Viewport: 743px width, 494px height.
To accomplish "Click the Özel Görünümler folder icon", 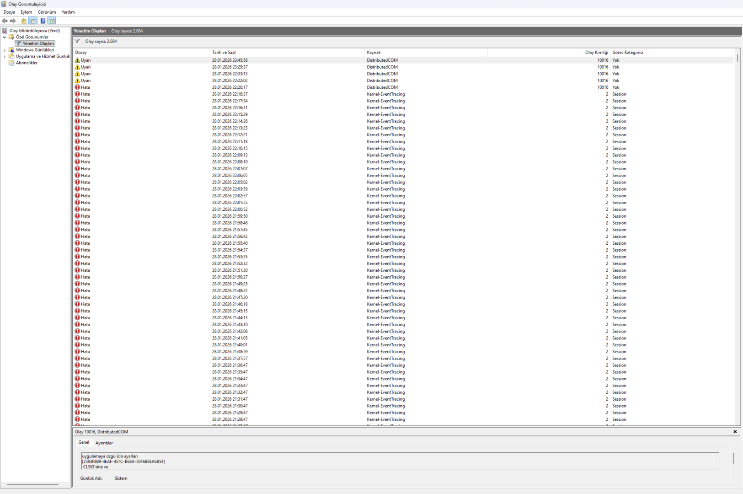I will pyautogui.click(x=11, y=37).
